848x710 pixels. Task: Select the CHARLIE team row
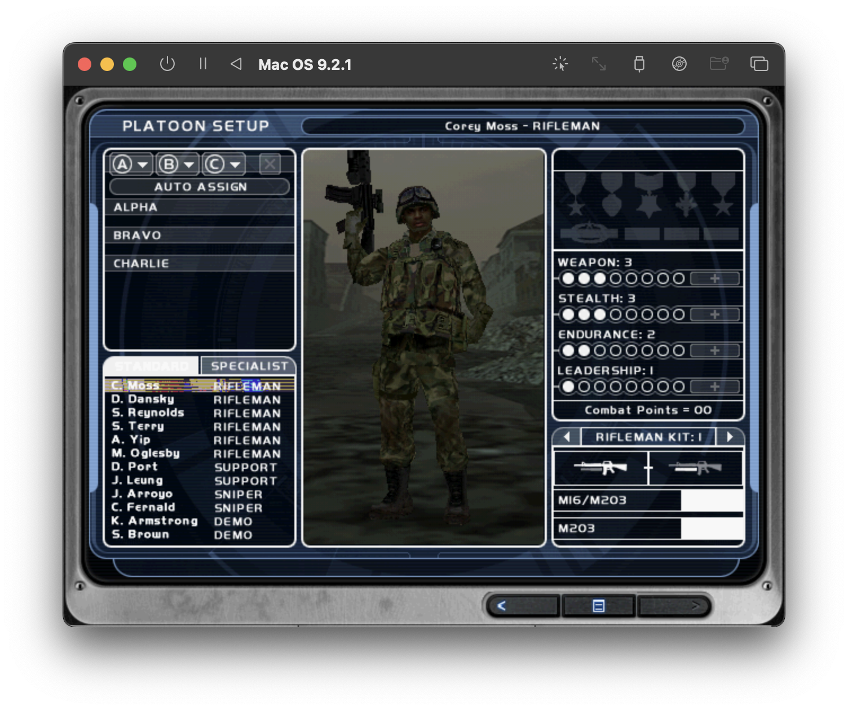(200, 263)
